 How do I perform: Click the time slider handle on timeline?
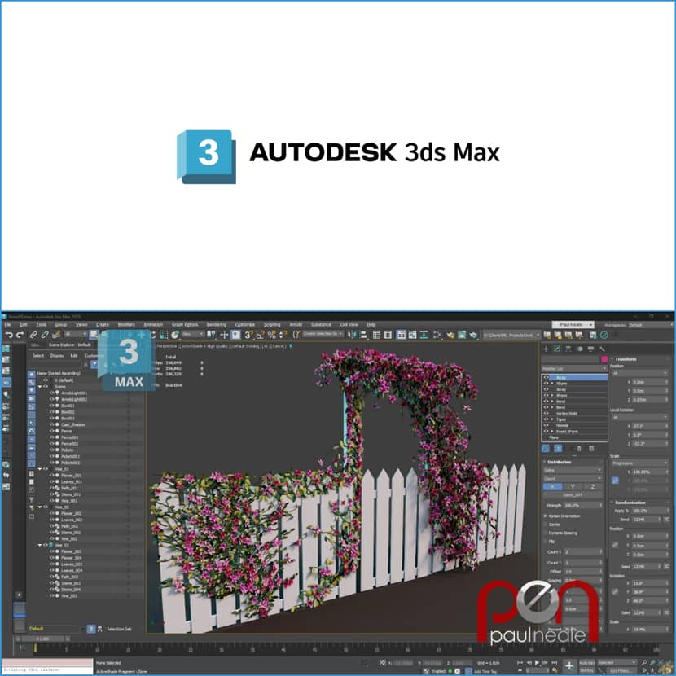coord(41,639)
